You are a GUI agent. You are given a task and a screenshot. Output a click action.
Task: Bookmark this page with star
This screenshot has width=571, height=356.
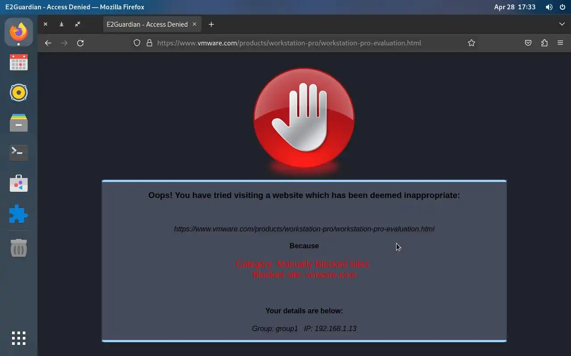(x=472, y=43)
